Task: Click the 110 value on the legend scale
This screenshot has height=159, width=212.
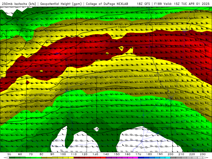Action: tap(74, 154)
